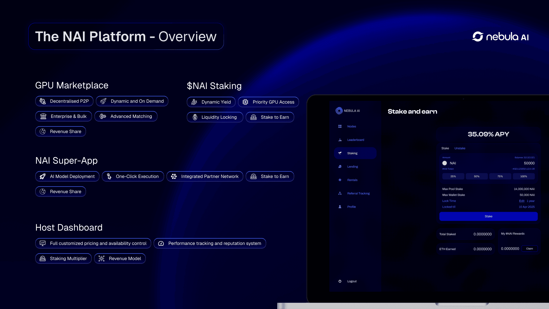Click the GPU Marketplace heading
This screenshot has height=309, width=549.
pyautogui.click(x=72, y=85)
